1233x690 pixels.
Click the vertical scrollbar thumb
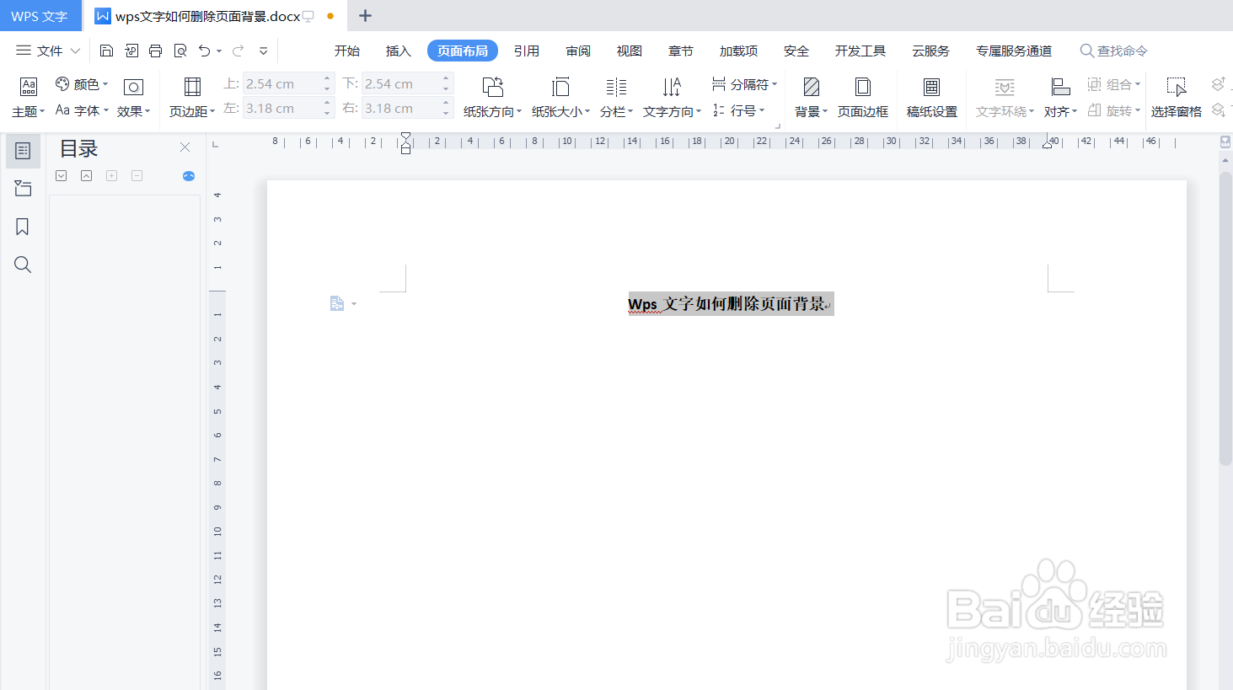coord(1225,318)
